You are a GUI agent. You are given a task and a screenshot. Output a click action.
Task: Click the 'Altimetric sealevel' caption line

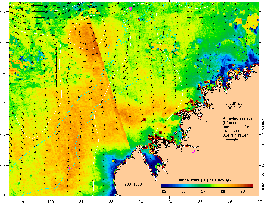[238, 118]
